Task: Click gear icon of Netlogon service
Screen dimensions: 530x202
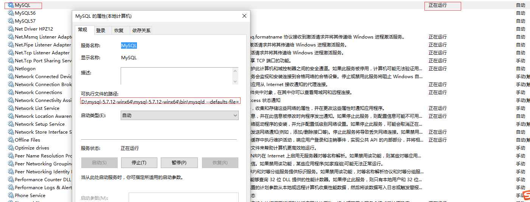Action: click(11, 69)
